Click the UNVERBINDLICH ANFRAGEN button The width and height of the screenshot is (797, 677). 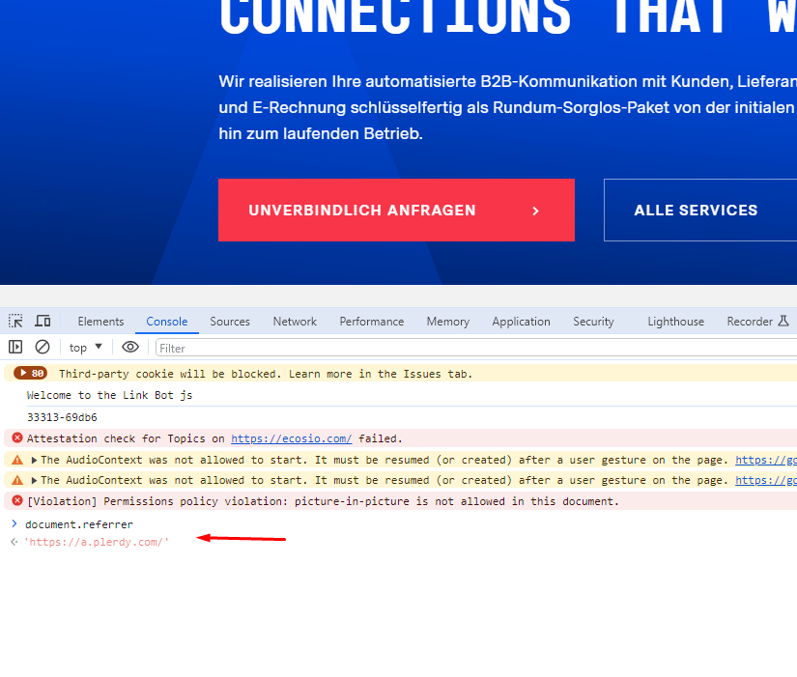tap(396, 210)
